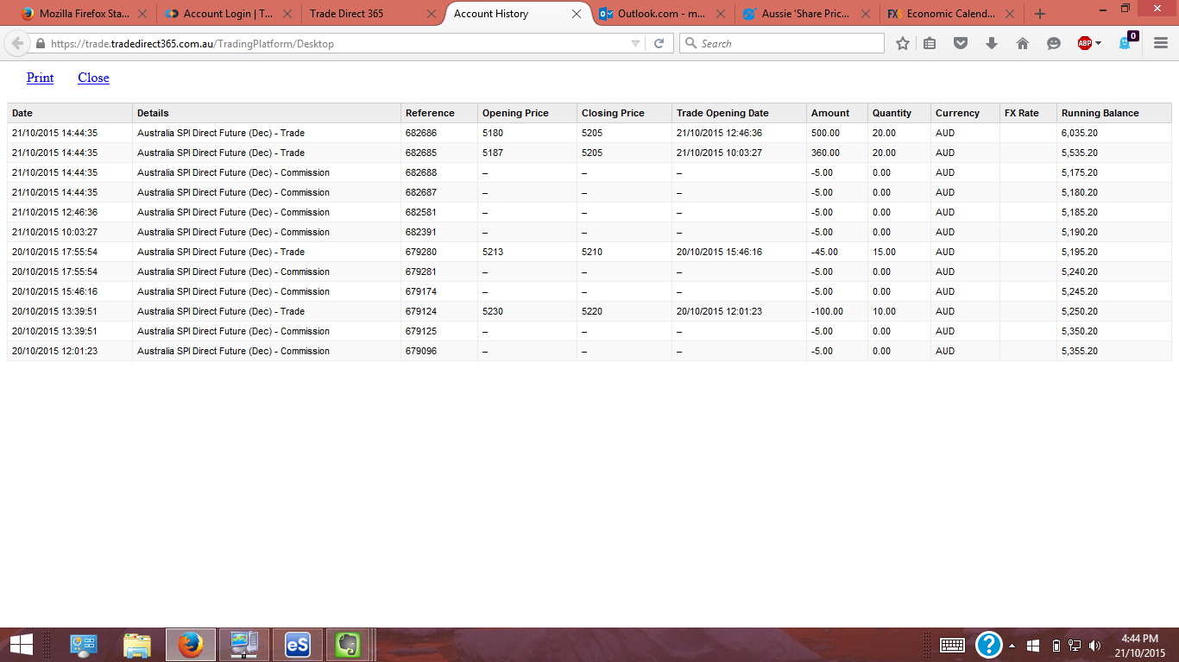Screen dimensions: 1179x662
Task: Click the Amount column header
Action: [837, 113]
